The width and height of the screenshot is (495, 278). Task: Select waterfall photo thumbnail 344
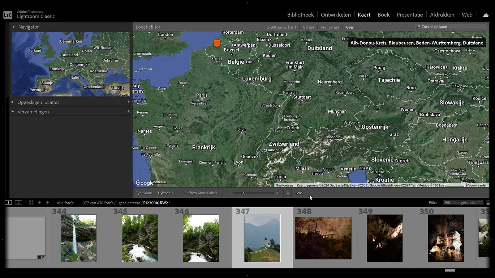tap(79, 238)
